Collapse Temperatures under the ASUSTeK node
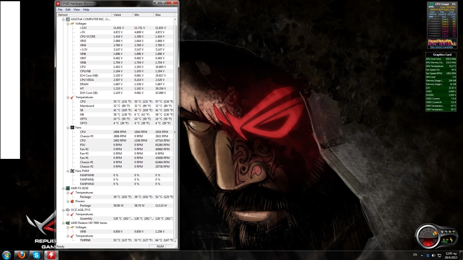This screenshot has width=463, height=260. [68, 97]
